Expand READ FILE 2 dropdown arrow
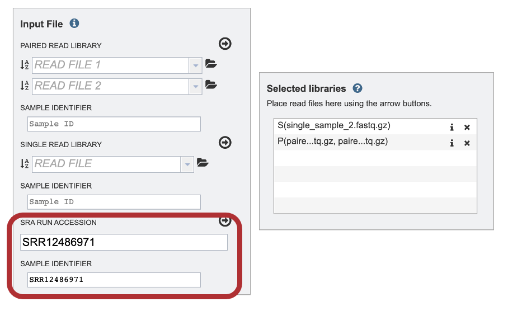Viewport: 508px width, 311px height. (x=195, y=87)
